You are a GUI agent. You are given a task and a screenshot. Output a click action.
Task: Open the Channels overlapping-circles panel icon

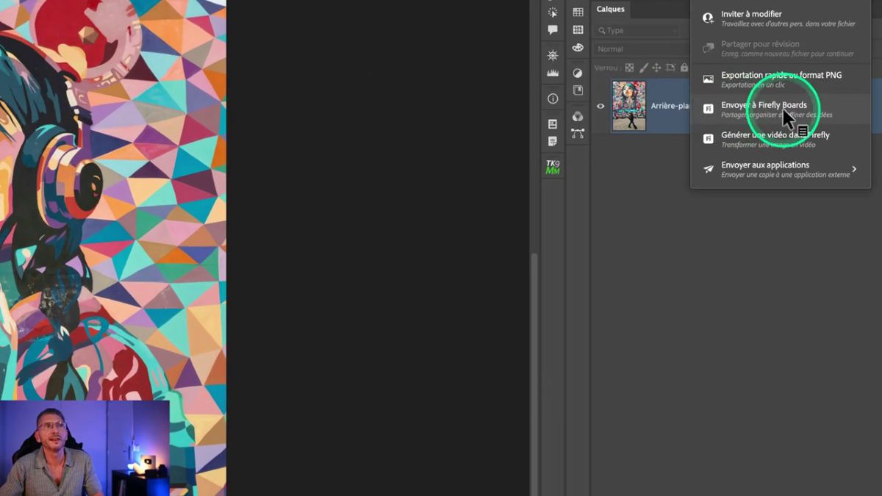[x=578, y=116]
